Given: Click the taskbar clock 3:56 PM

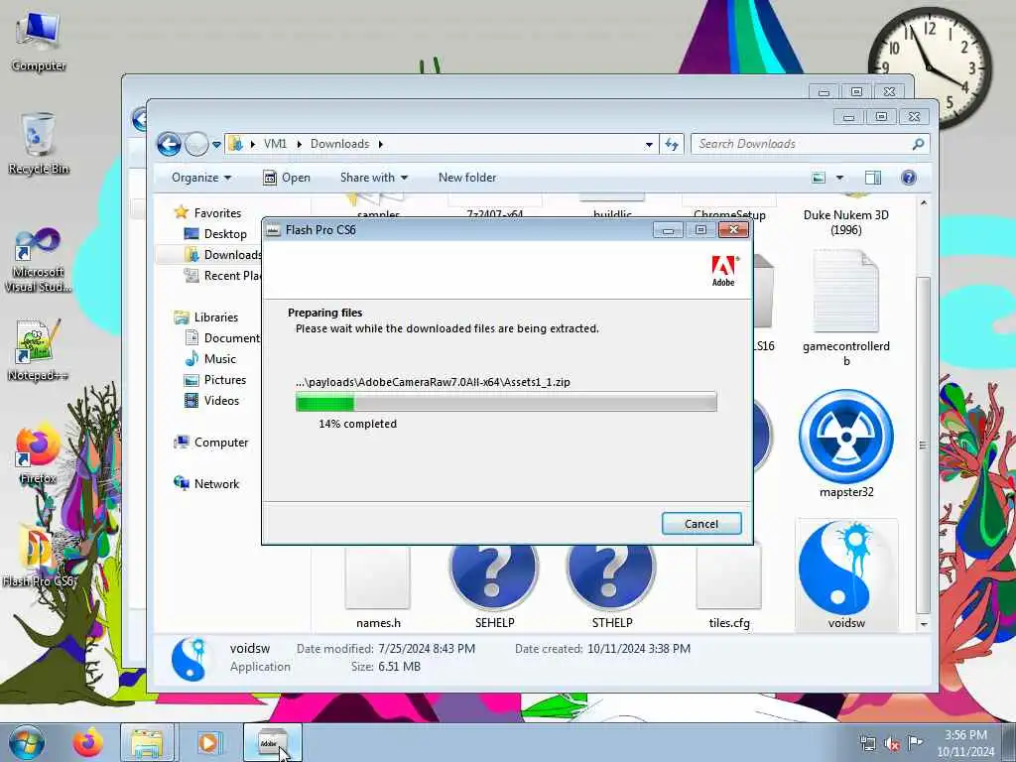Looking at the screenshot, I should 965,743.
